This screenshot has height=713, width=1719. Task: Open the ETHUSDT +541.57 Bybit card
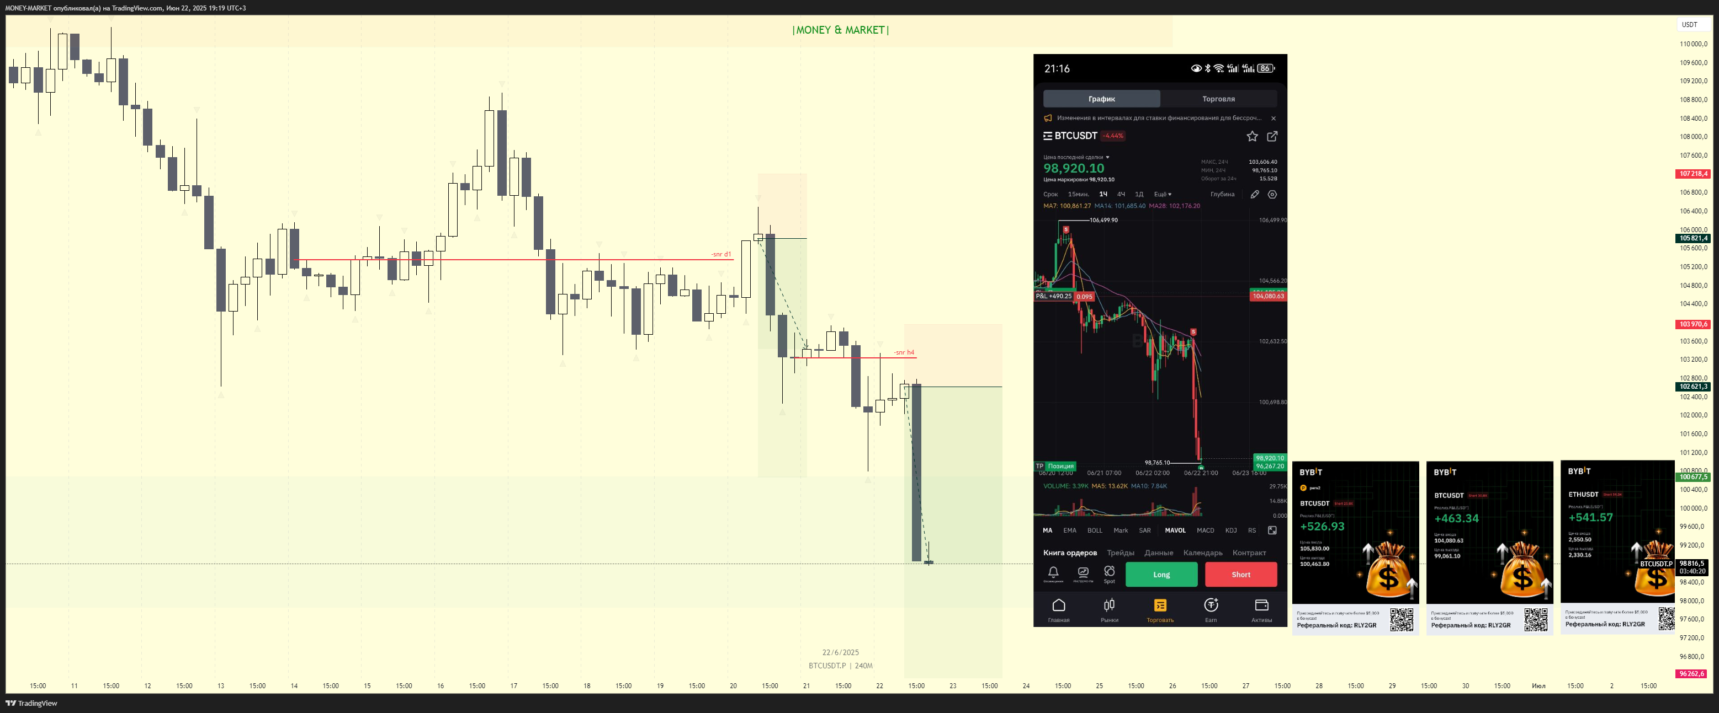(1617, 546)
